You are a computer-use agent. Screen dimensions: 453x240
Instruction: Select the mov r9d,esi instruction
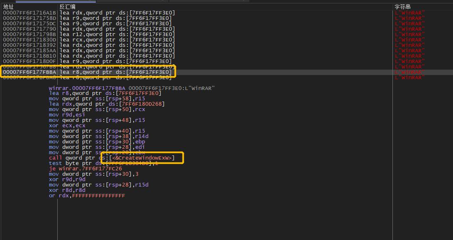[66, 114]
